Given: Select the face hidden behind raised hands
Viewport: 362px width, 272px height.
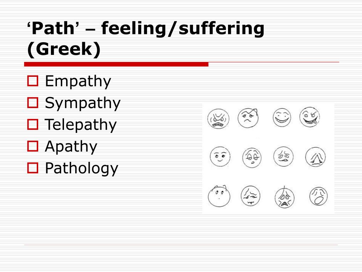Looking at the screenshot, I should tap(315, 157).
